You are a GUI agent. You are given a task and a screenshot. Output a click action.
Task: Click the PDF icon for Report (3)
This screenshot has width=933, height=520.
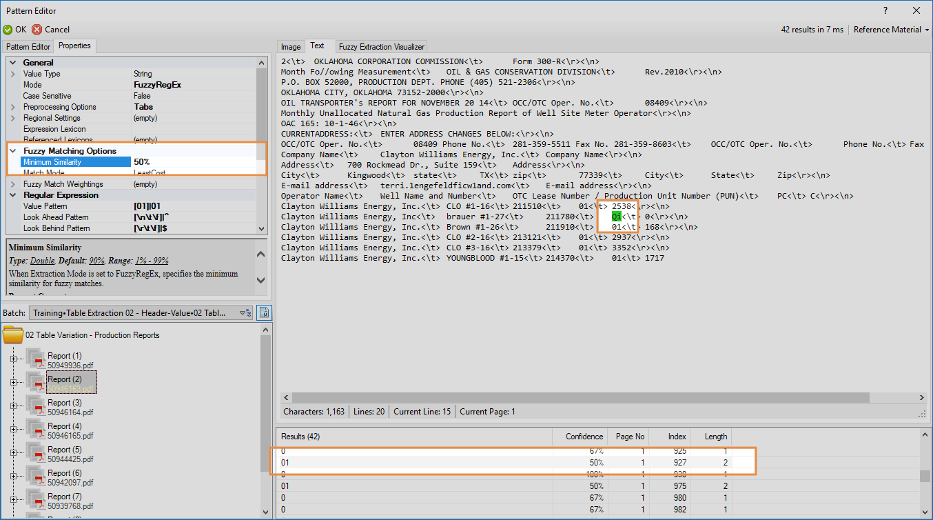[36, 406]
